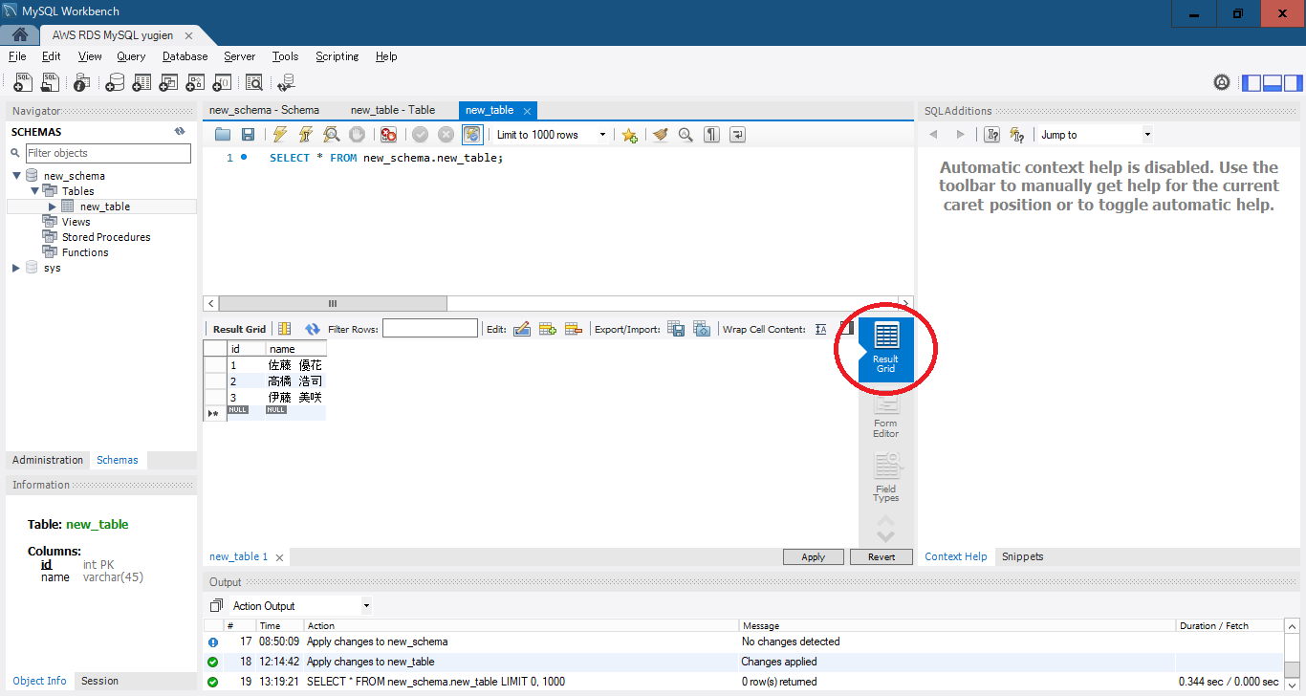Open the Jump to dropdown
Viewport: 1306px width, 696px height.
point(1147,135)
